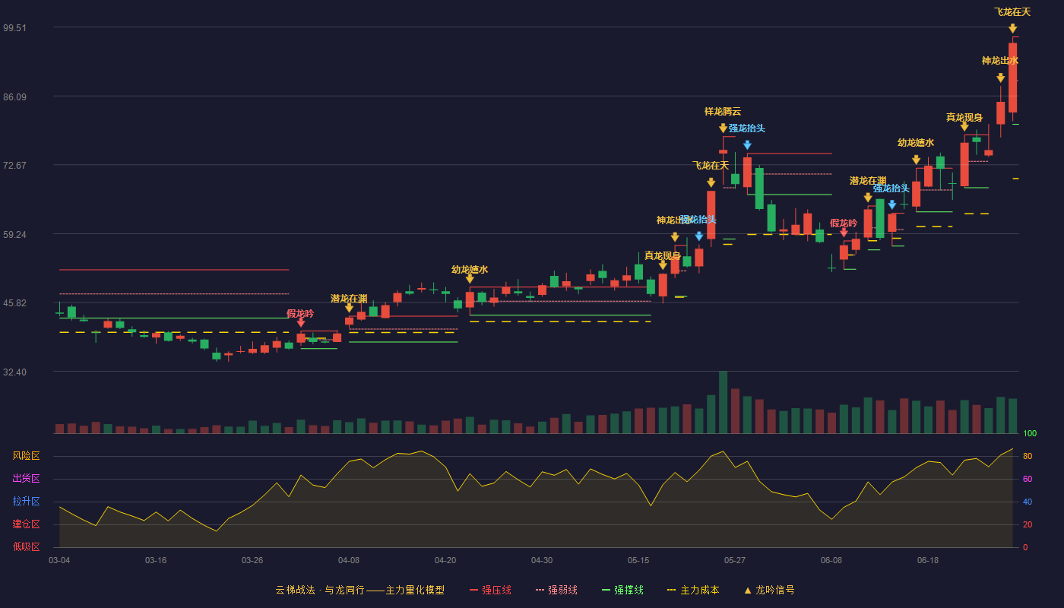Screen dimensions: 1064x608
Task: Click the tall red candlestick at the chart peak
Action: (1012, 78)
